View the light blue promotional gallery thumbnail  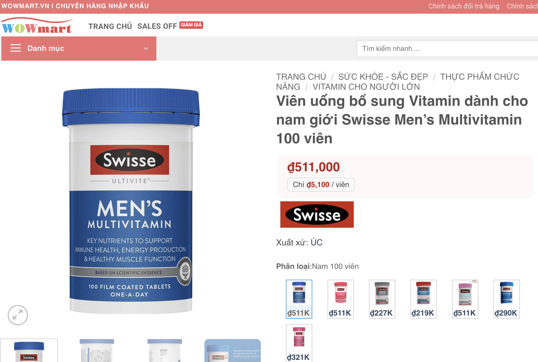(x=232, y=350)
